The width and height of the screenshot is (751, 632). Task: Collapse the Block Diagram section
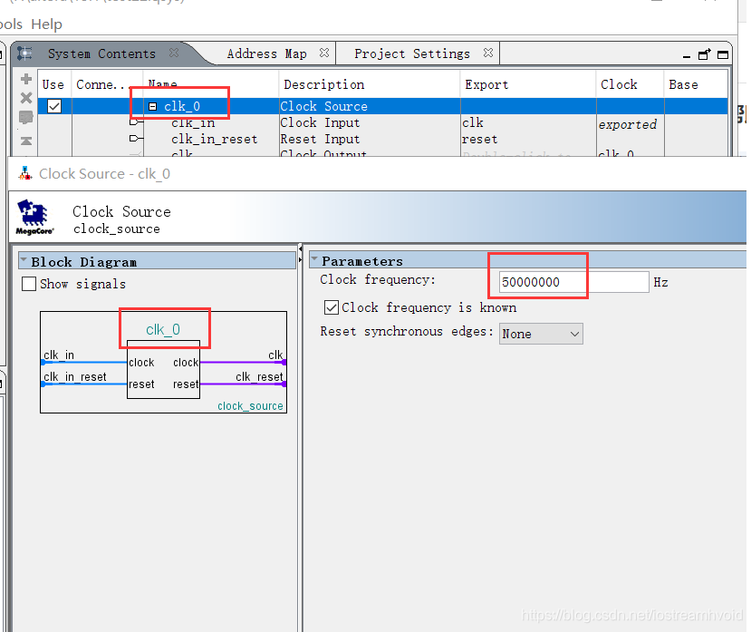pos(23,260)
